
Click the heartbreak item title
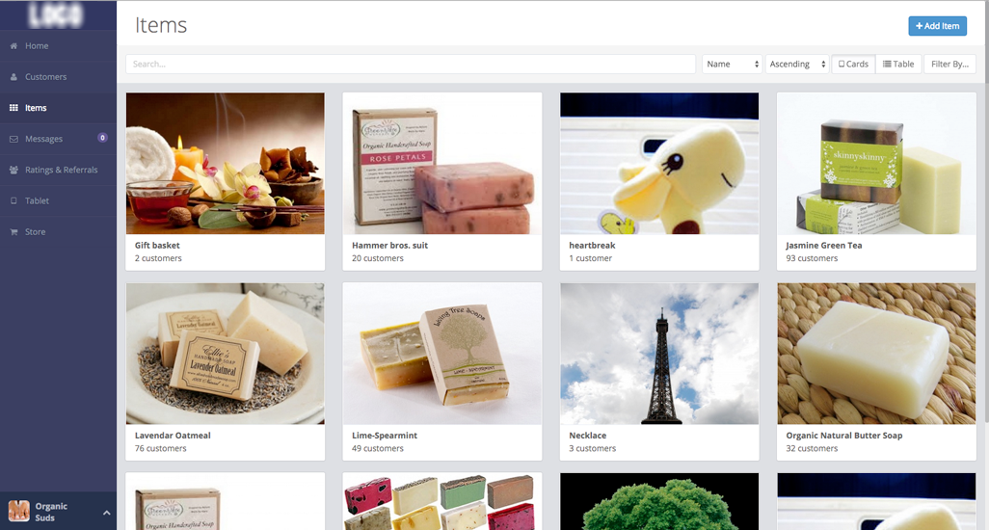(592, 245)
